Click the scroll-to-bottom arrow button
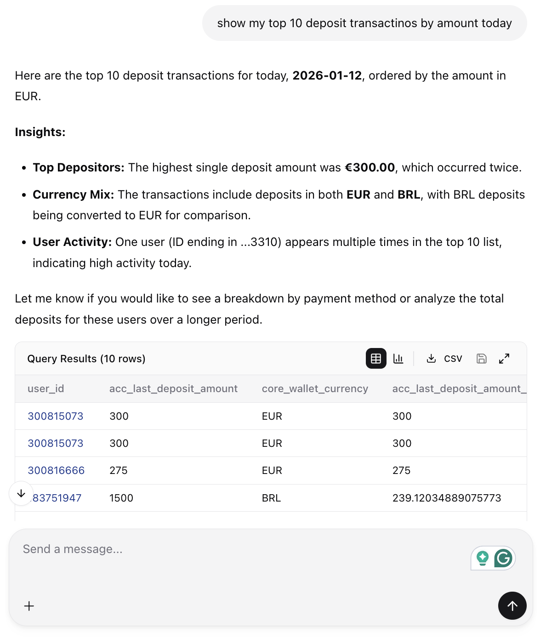Screen dimensions: 546x639 21,493
